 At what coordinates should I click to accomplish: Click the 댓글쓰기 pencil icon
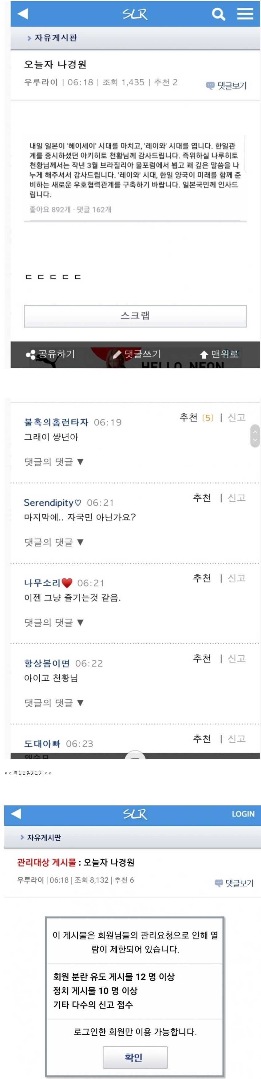117,354
